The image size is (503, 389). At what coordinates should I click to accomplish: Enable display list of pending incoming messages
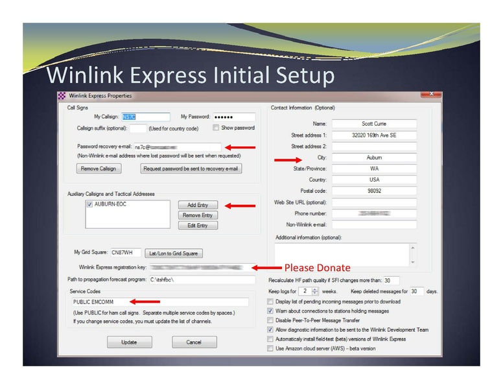coord(270,301)
